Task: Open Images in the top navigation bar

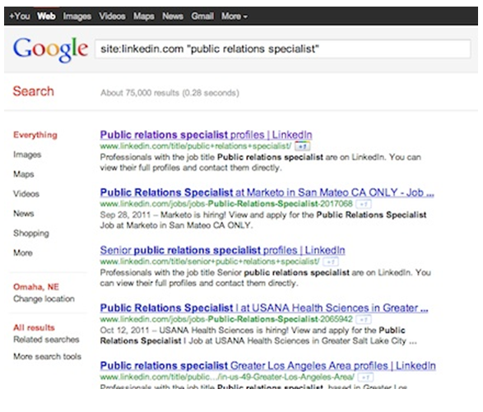Action: click(x=77, y=16)
